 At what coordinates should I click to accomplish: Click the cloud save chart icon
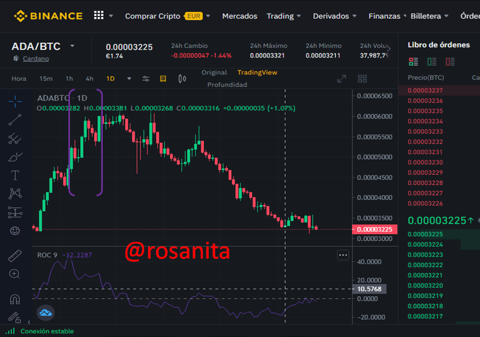46,312
